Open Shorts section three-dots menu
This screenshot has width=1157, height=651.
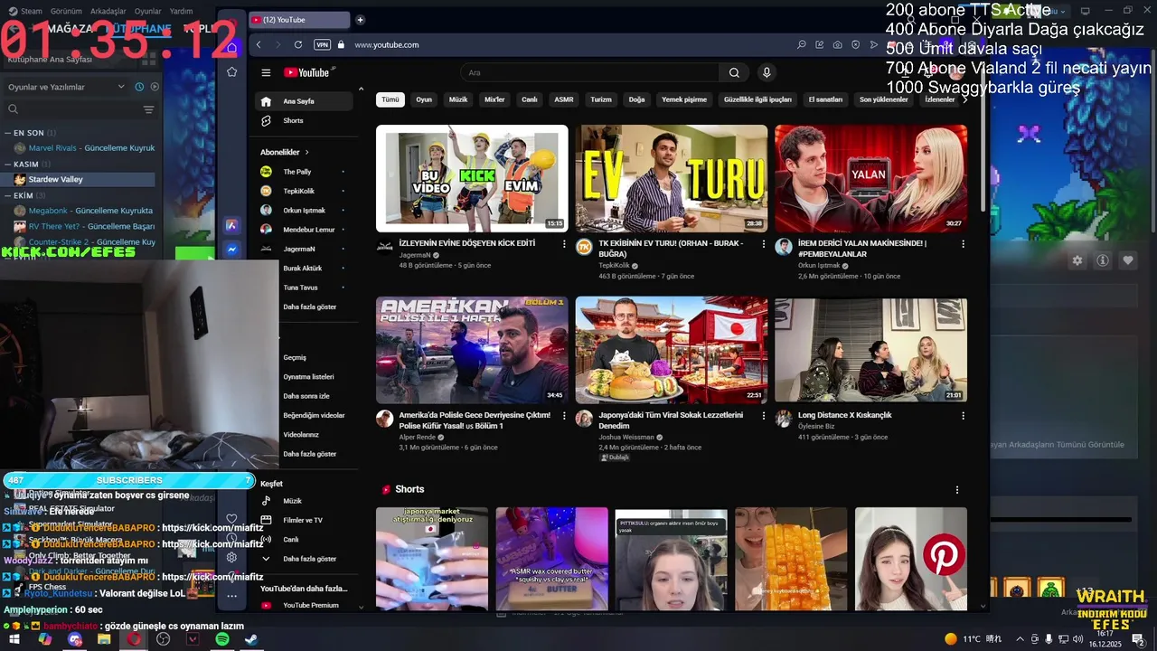957,490
